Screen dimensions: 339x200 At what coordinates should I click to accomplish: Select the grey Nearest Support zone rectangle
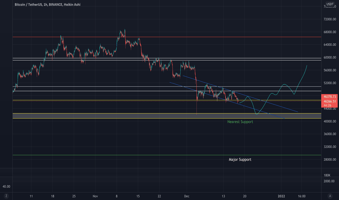point(167,116)
